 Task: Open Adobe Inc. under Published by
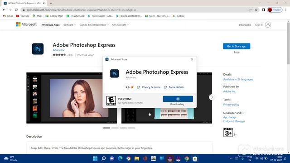click(229, 91)
